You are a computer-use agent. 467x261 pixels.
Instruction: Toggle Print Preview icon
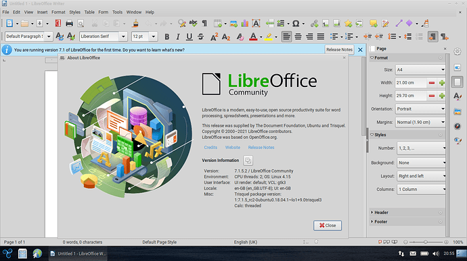tap(81, 23)
